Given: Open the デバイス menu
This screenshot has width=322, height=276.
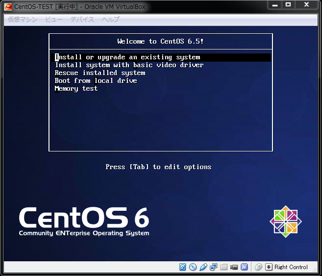Looking at the screenshot, I should (82, 19).
